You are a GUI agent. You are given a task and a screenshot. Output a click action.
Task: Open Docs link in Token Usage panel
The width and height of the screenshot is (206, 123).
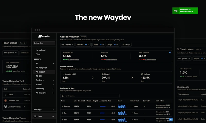click(22, 43)
